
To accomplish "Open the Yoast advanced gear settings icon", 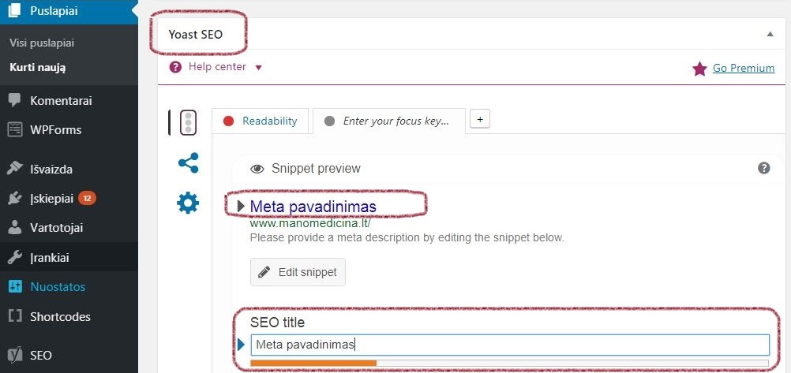I will point(188,203).
